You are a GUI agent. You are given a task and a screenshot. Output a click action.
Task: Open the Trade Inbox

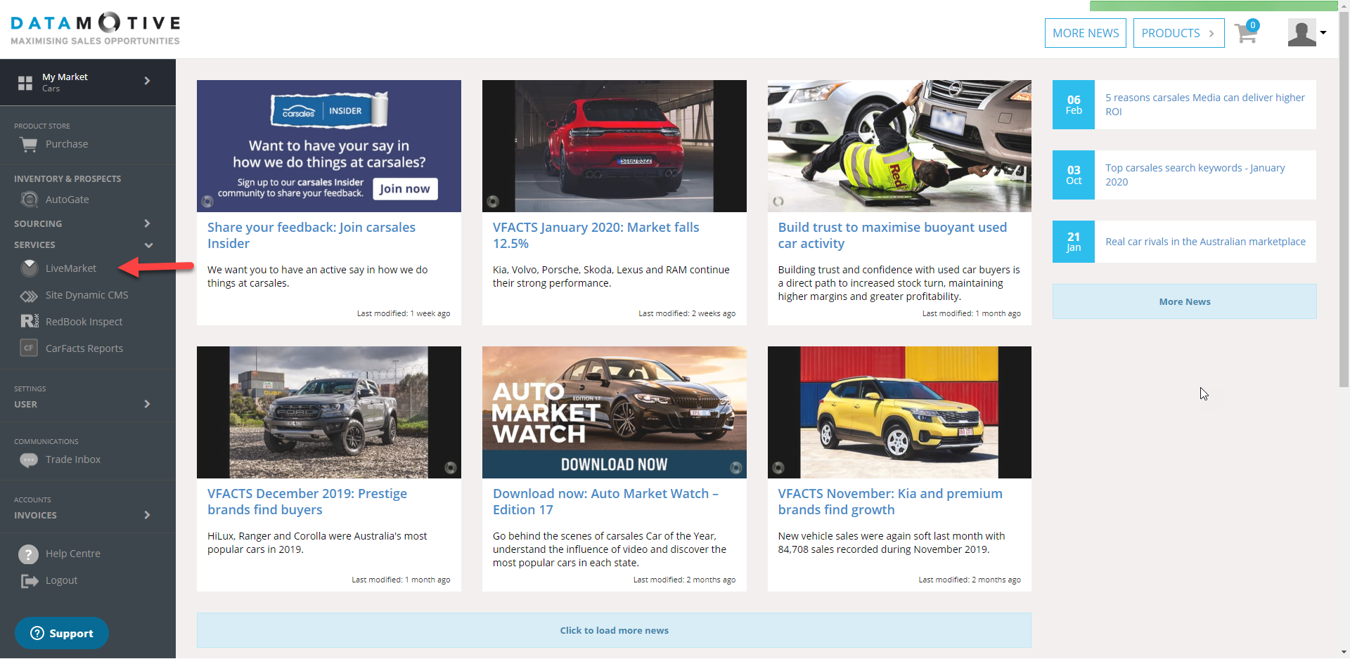pyautogui.click(x=73, y=459)
